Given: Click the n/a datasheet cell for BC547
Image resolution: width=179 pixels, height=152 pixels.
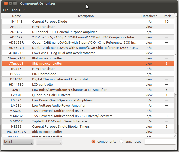Looking at the screenshot, I should [x=149, y=69].
